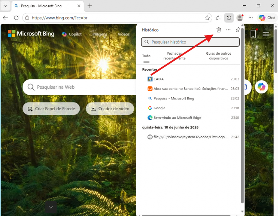Open Copilot from Bing header
The width and height of the screenshot is (278, 216).
(72, 34)
